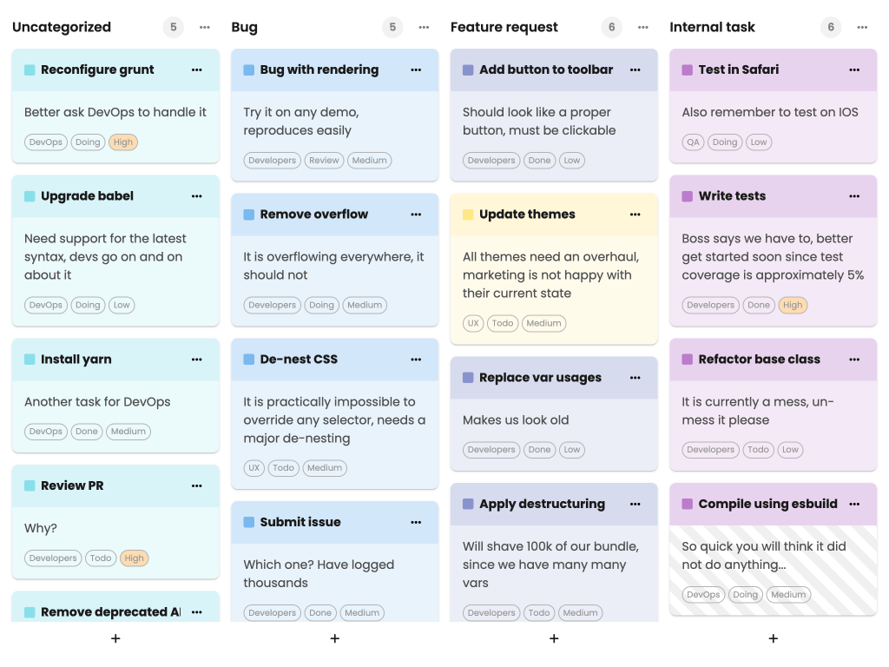Screen dimensions: 889x667
Task: Toggle the QA tag on Test in Safari
Action: point(693,142)
